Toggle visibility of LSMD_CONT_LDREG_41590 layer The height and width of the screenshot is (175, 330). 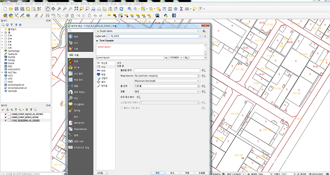[x=5, y=117]
